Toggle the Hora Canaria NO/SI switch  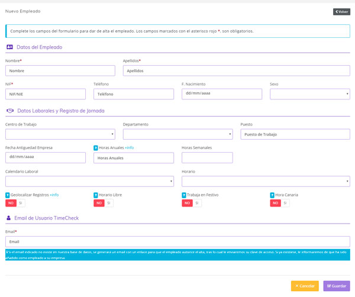(280, 203)
